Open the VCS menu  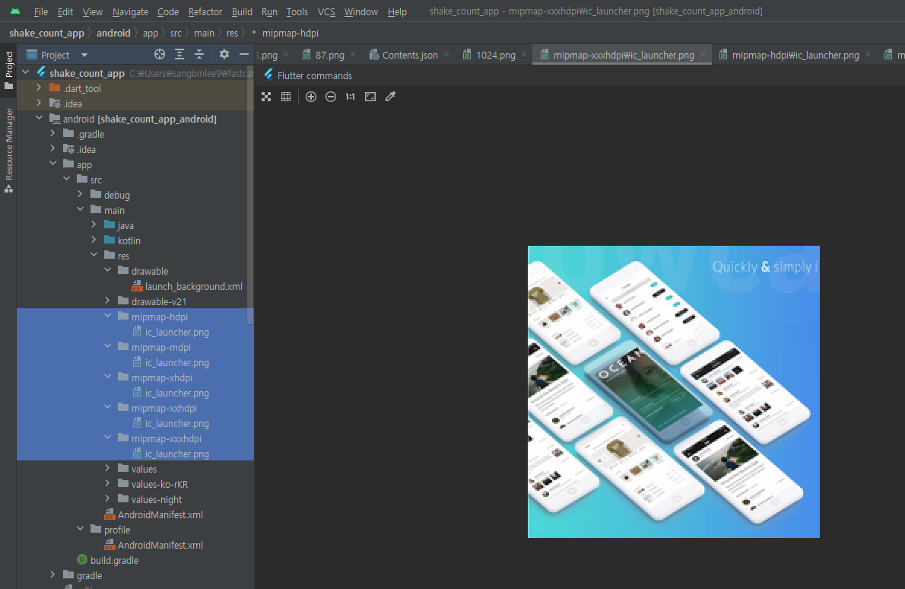tap(326, 11)
